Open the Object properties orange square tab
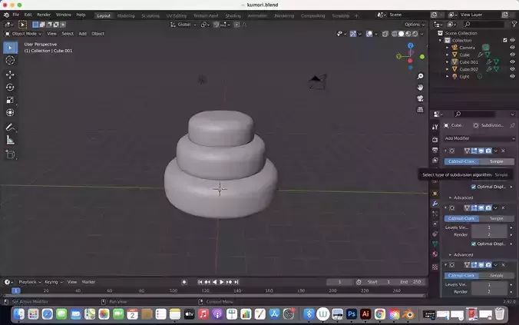 coord(435,194)
